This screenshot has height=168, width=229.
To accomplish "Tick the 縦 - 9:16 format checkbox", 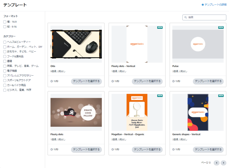I will 5,27.
